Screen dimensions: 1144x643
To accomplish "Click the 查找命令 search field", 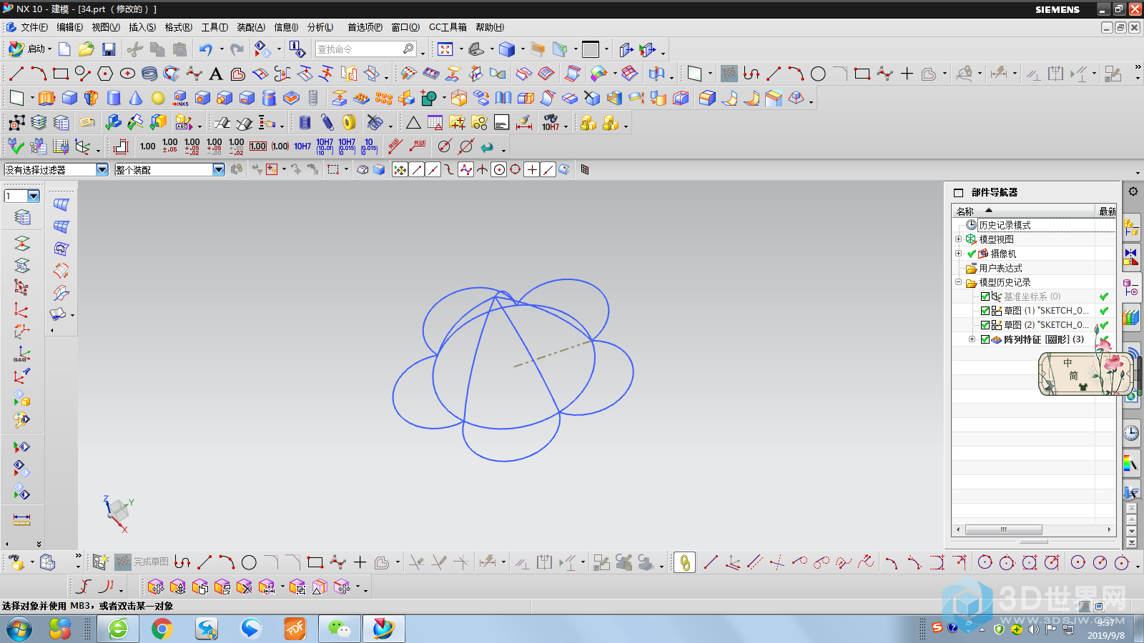I will pos(366,49).
